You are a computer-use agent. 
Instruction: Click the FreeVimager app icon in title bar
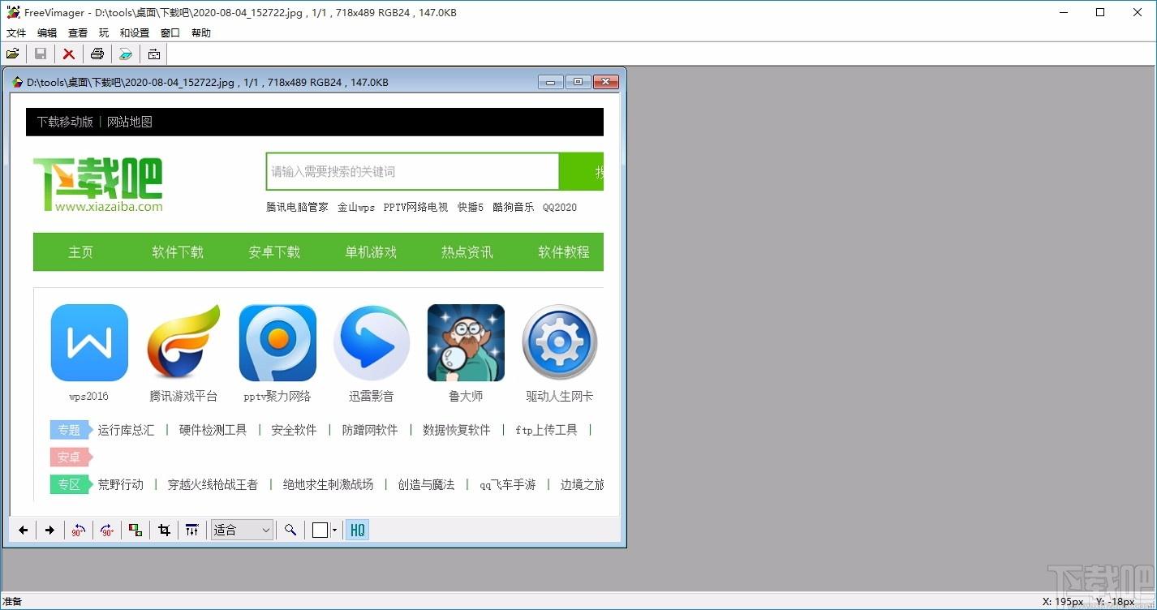point(13,12)
